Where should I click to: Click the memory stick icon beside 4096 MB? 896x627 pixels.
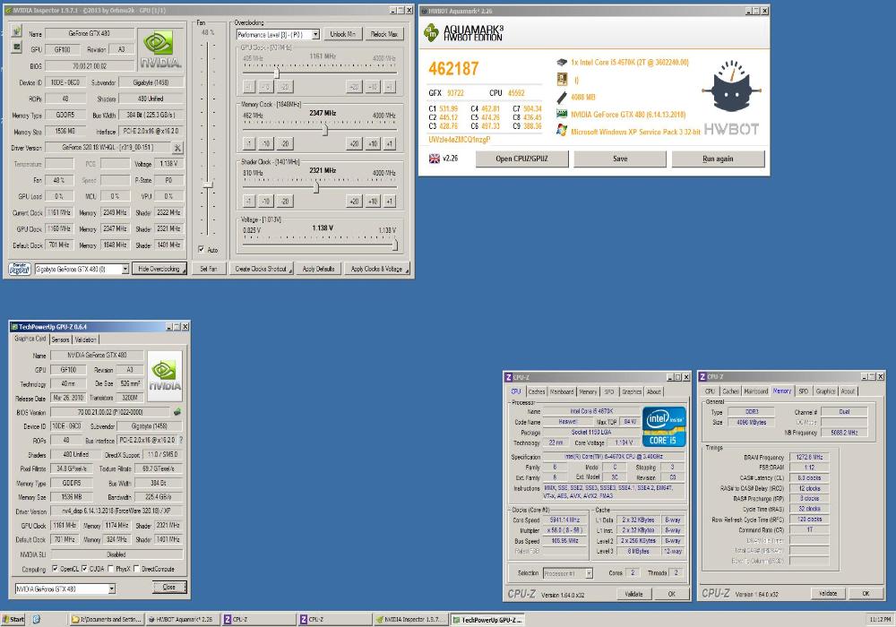562,97
